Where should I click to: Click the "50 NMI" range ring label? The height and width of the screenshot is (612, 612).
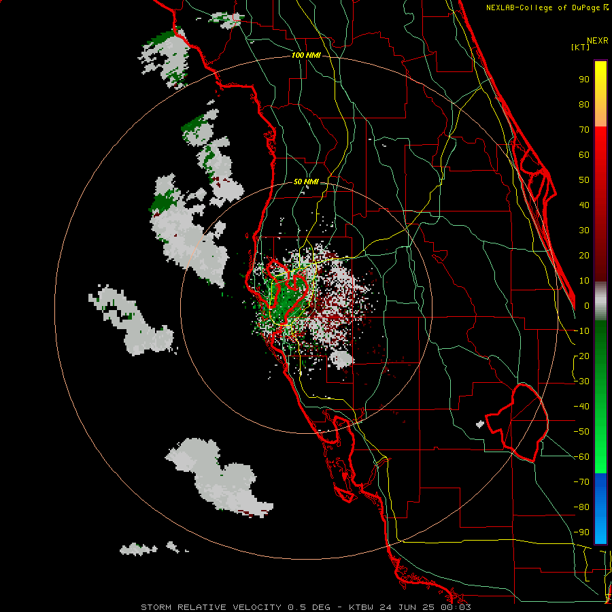[x=306, y=182]
